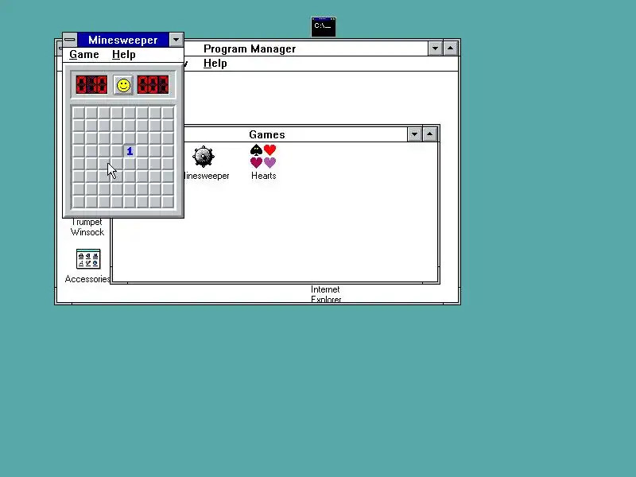Click the Games window title bar
The height and width of the screenshot is (477, 636).
295,134
